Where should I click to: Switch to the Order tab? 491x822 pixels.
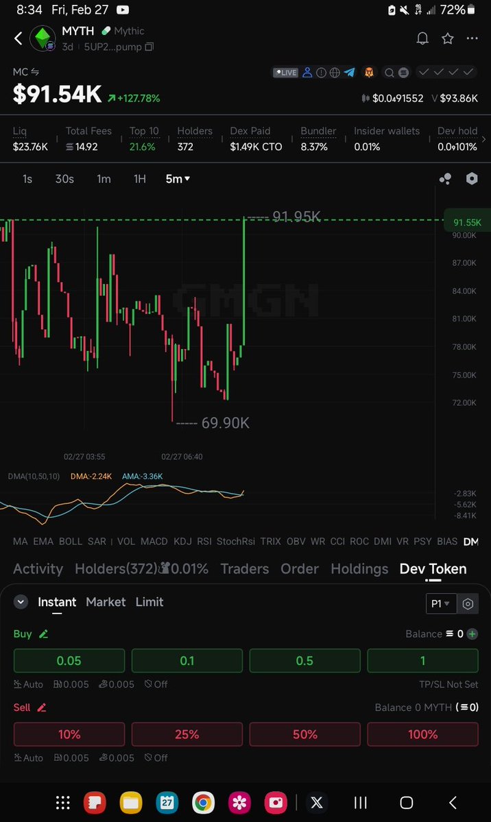click(x=300, y=569)
